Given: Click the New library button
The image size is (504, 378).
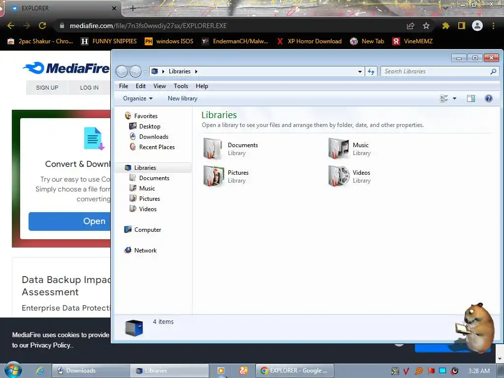Looking at the screenshot, I should pyautogui.click(x=183, y=98).
